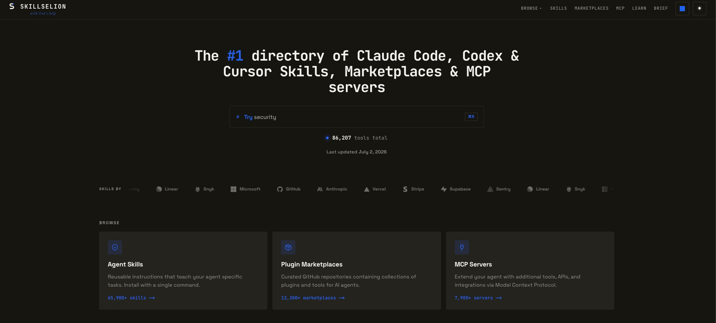Click the search magnifier icon
The width and height of the screenshot is (716, 323).
coord(237,117)
